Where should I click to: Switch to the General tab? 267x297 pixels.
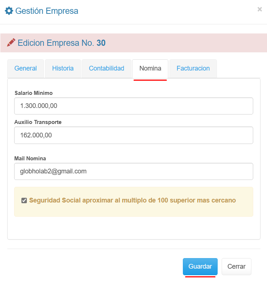pos(25,68)
